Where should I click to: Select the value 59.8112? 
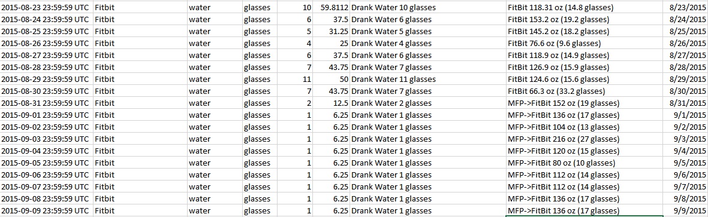tap(331, 8)
